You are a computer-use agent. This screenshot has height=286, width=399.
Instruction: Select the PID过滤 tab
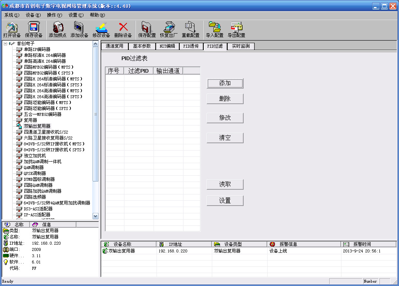[215, 46]
